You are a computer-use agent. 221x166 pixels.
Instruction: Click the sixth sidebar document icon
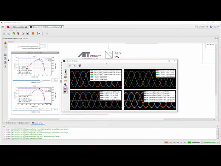click(6, 62)
